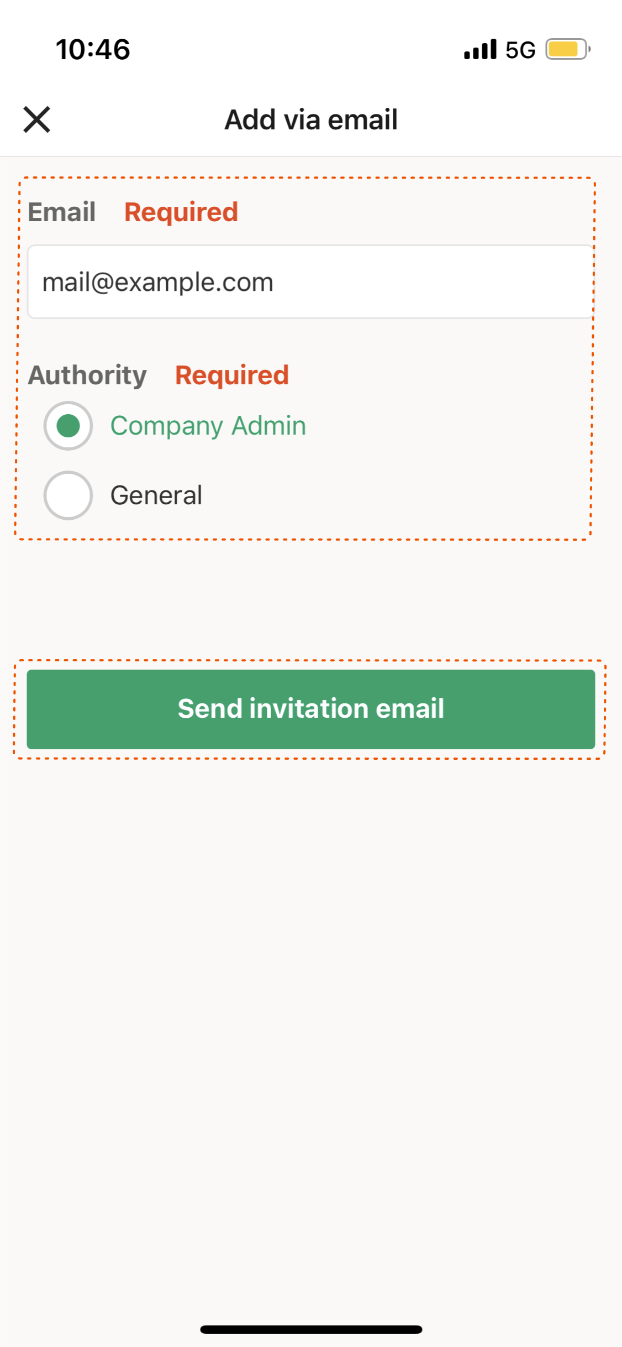Tap the 10:46 clock in status bar
This screenshot has height=1347, width=622.
click(93, 49)
